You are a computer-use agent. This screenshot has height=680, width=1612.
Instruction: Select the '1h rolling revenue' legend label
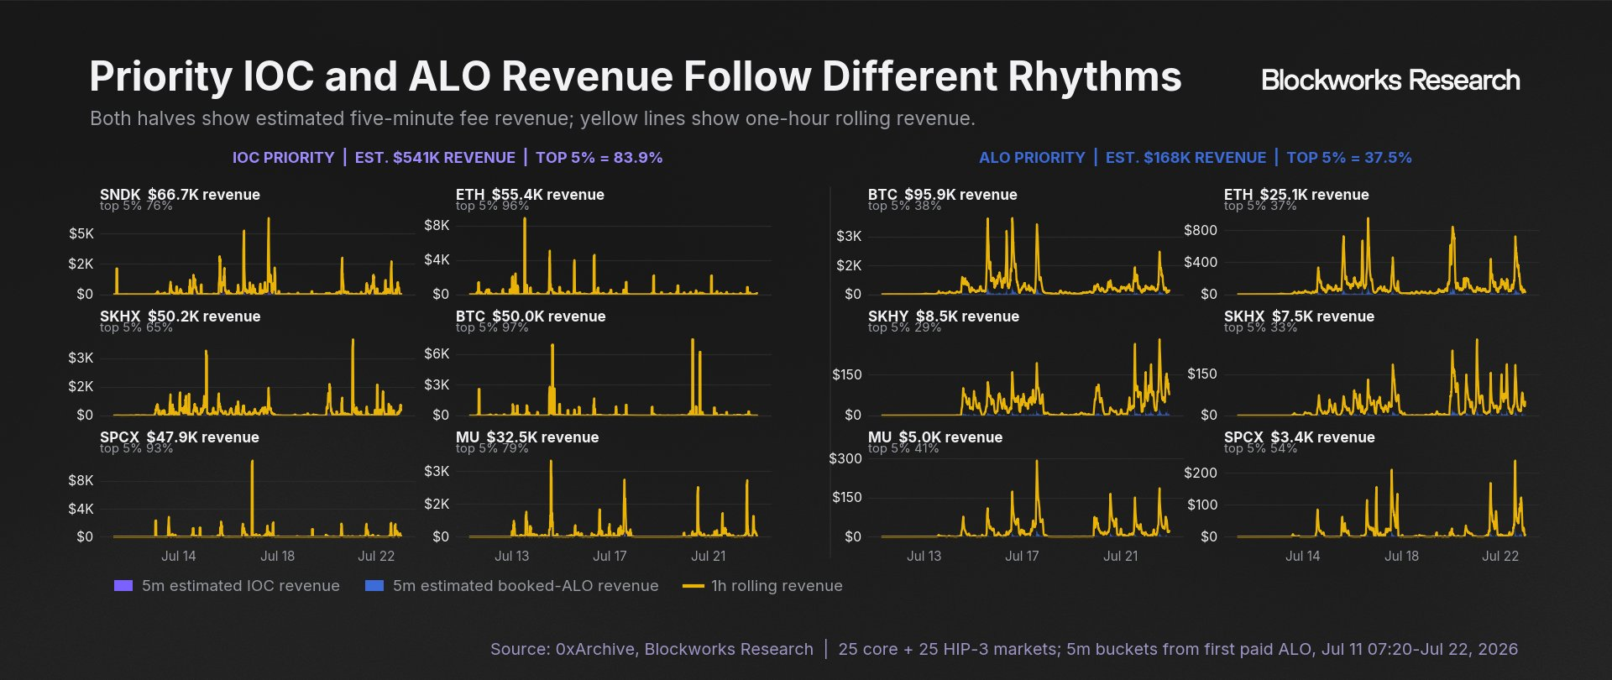(x=777, y=586)
